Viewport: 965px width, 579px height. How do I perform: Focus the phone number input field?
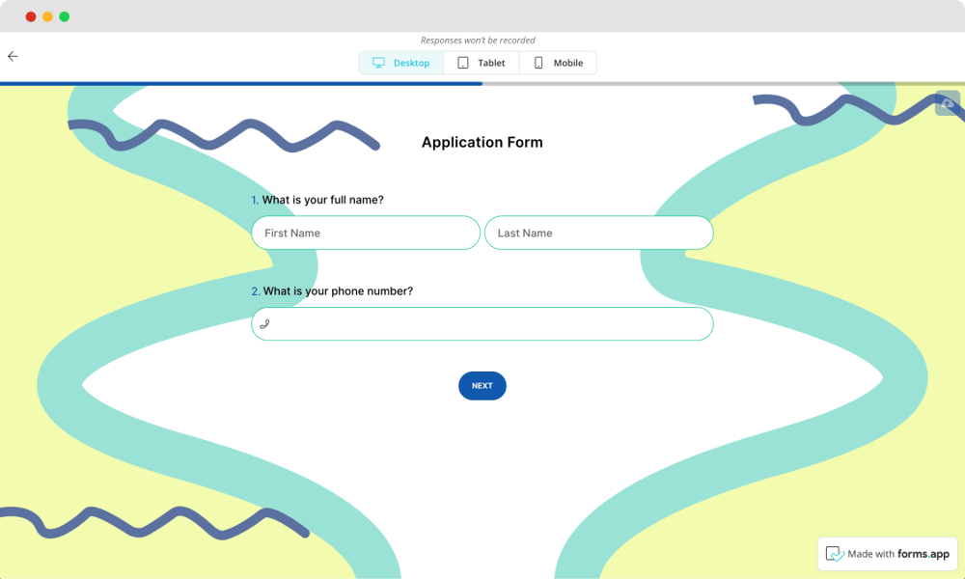482,323
